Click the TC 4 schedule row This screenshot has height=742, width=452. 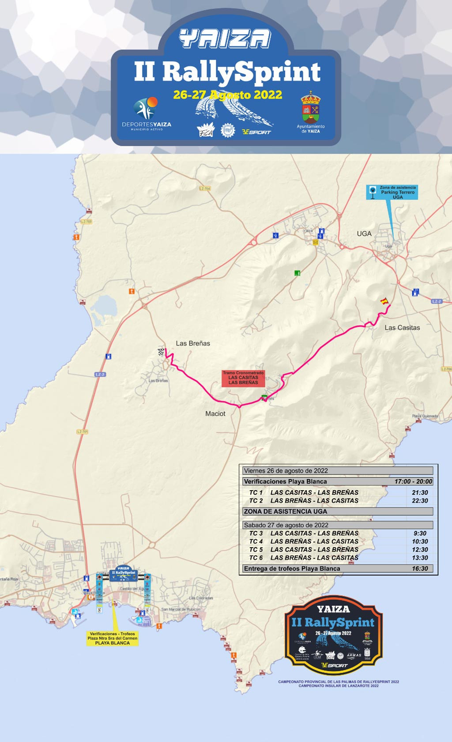tap(338, 541)
